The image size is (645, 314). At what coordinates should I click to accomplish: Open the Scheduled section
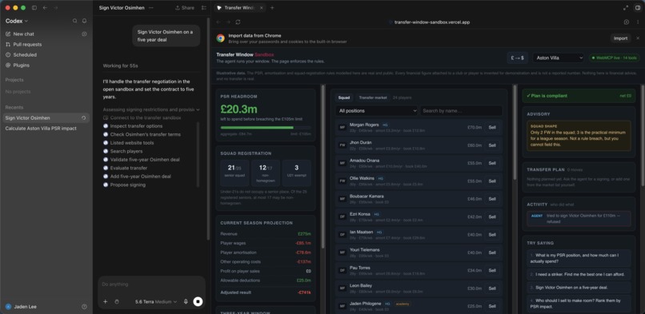point(25,54)
